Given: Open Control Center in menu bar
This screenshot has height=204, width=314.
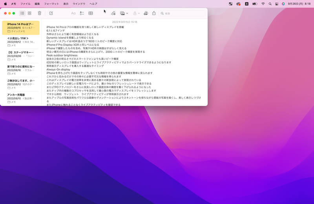Looking at the screenshot, I should (277, 4).
